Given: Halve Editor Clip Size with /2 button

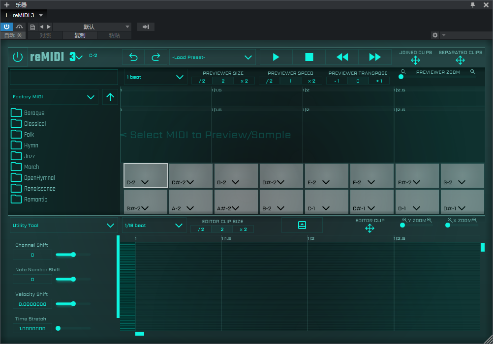Looking at the screenshot, I should pyautogui.click(x=201, y=229).
